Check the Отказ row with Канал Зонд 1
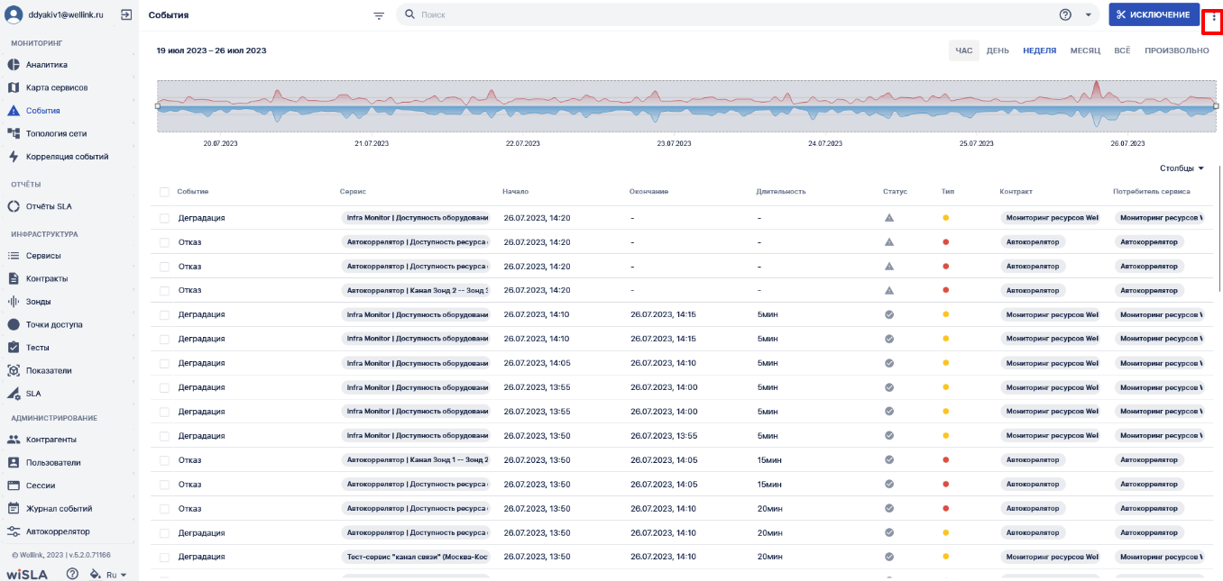The image size is (1223, 581). pyautogui.click(x=164, y=459)
